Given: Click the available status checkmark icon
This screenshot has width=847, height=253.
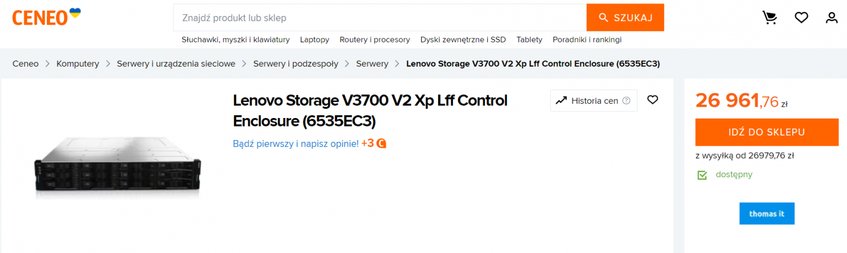Looking at the screenshot, I should tap(702, 175).
